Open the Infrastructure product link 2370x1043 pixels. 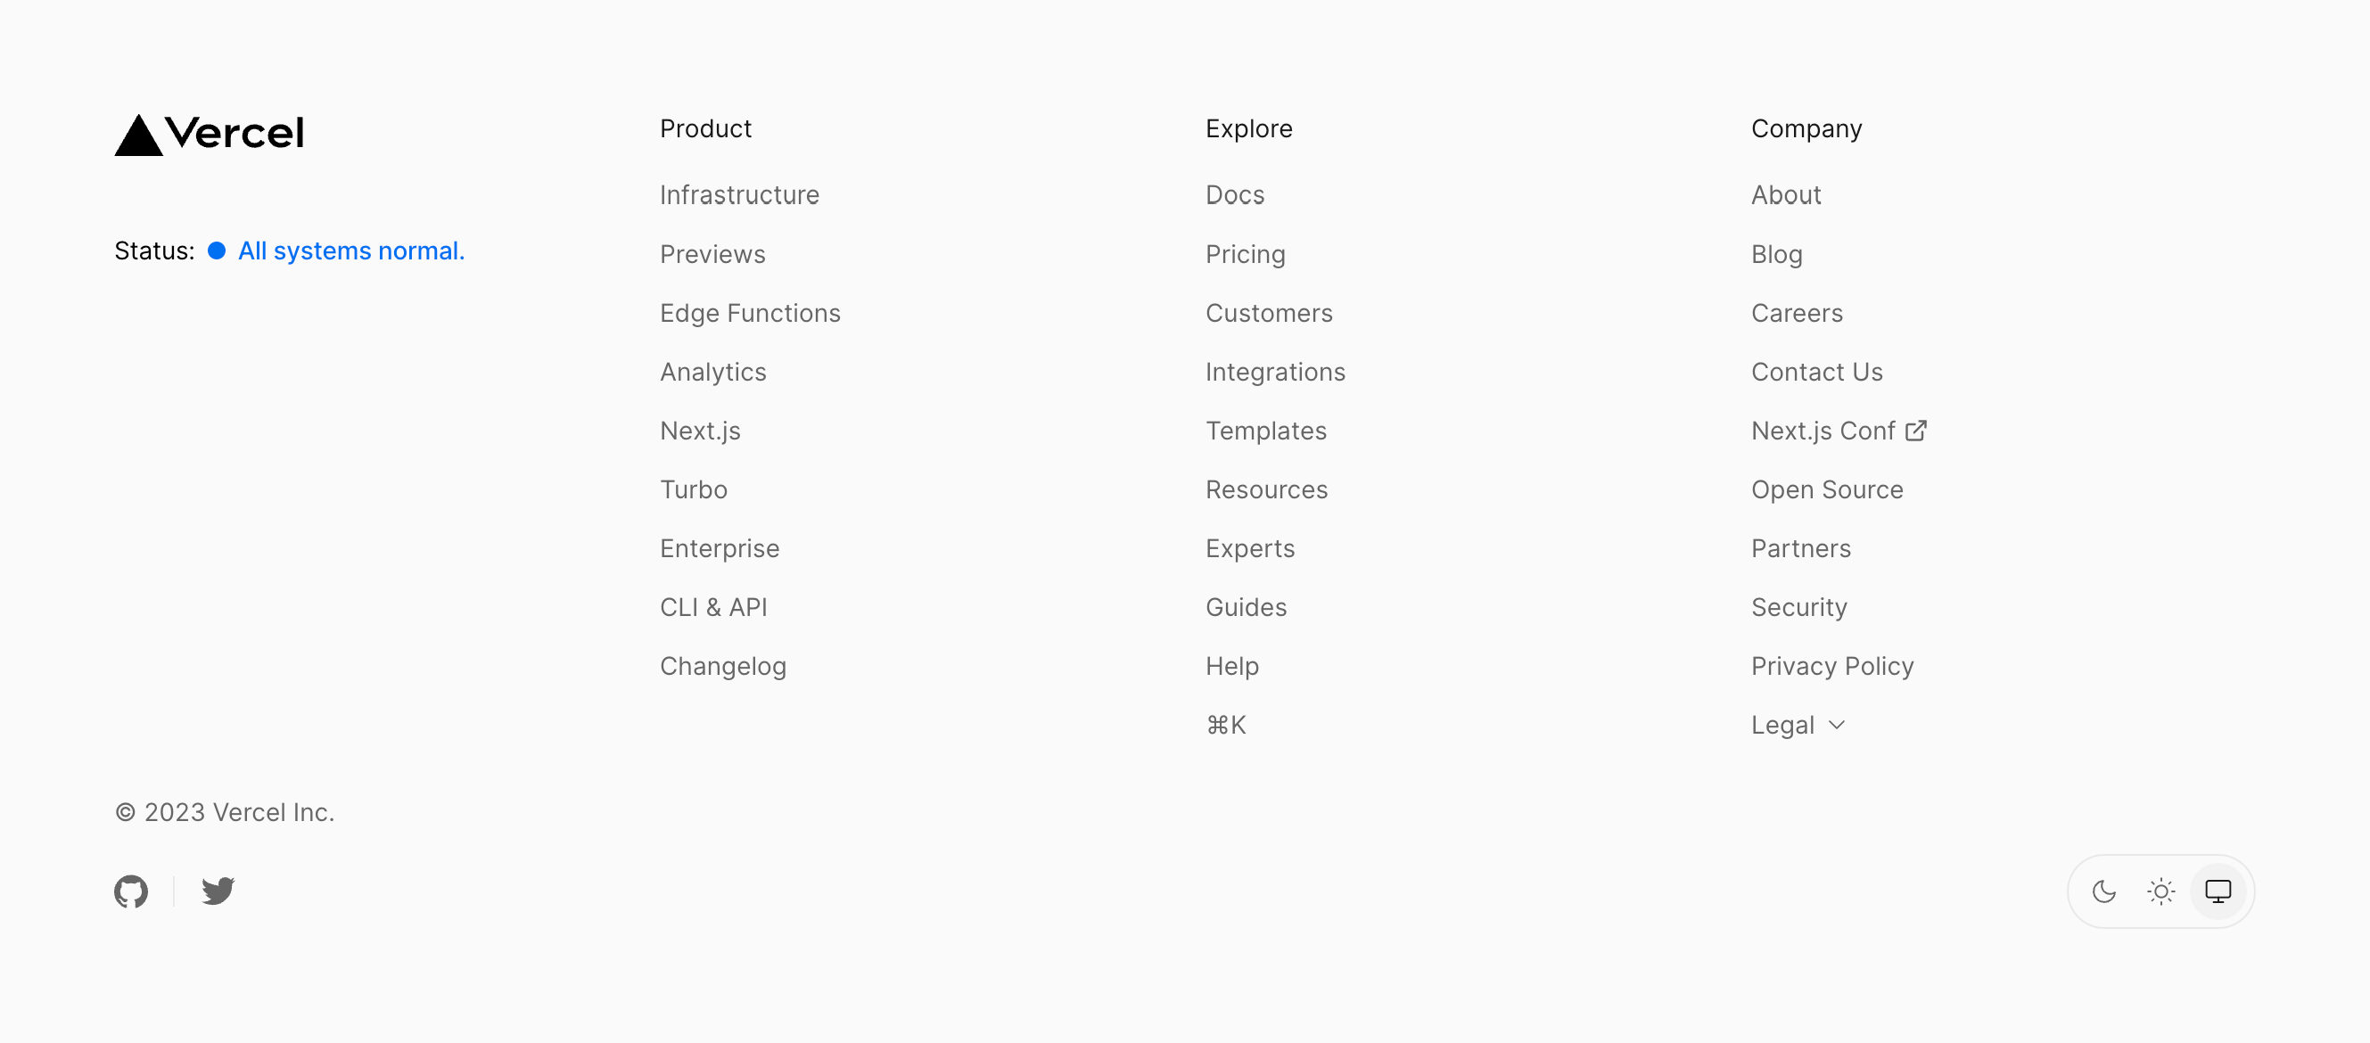click(739, 195)
